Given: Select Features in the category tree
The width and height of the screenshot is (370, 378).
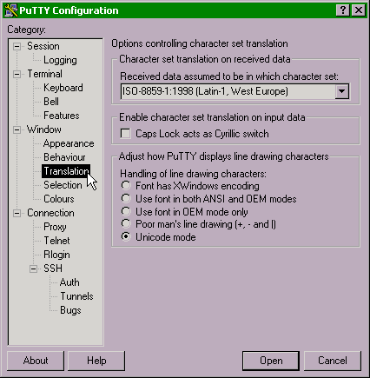Looking at the screenshot, I should (x=62, y=116).
